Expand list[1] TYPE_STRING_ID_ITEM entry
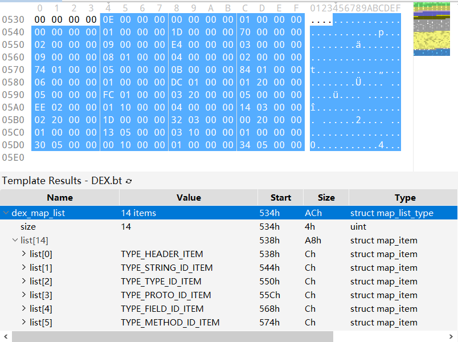The width and height of the screenshot is (458, 342). click(x=24, y=267)
